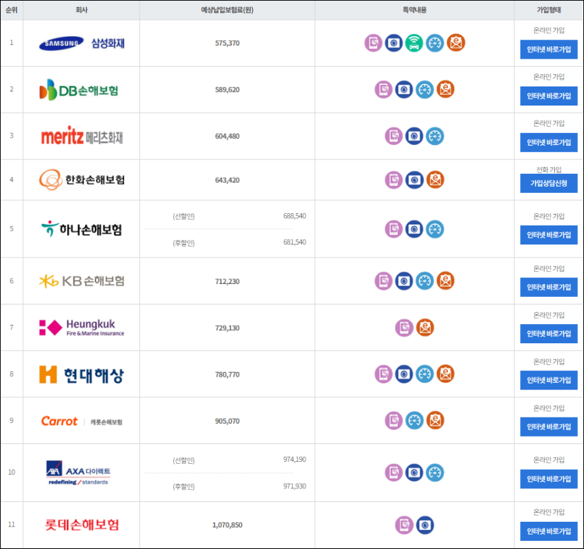
Task: Click the 가입형태 column header
Action: pyautogui.click(x=549, y=10)
